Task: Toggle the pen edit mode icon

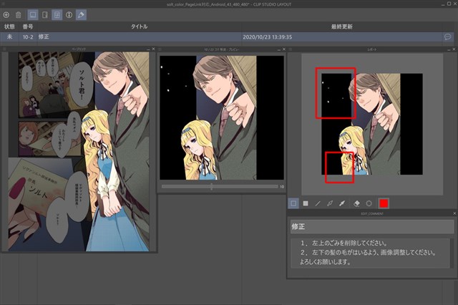Action: [x=81, y=14]
